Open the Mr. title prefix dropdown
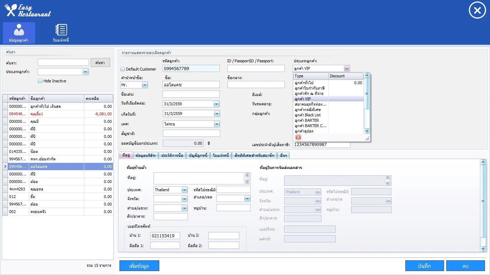This screenshot has height=275, width=490. click(145, 85)
